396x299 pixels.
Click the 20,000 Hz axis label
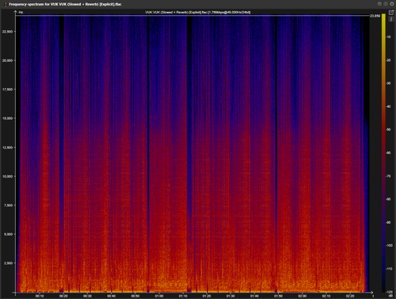pyautogui.click(x=7, y=60)
